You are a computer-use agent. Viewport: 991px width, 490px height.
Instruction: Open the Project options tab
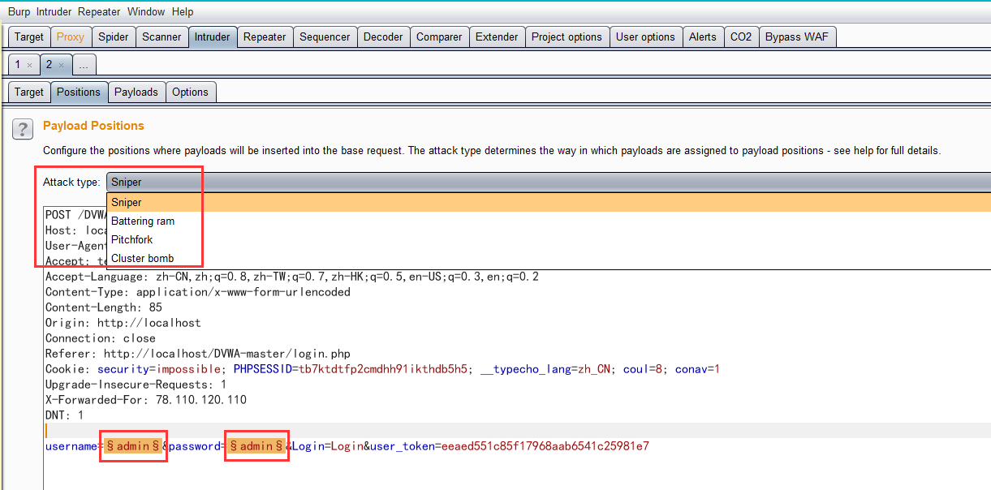pyautogui.click(x=567, y=37)
